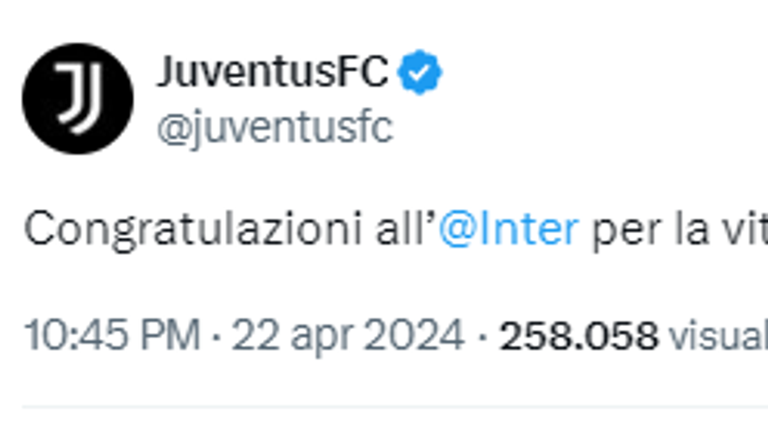
Task: Click the divider line below the tweet
Action: click(x=395, y=406)
